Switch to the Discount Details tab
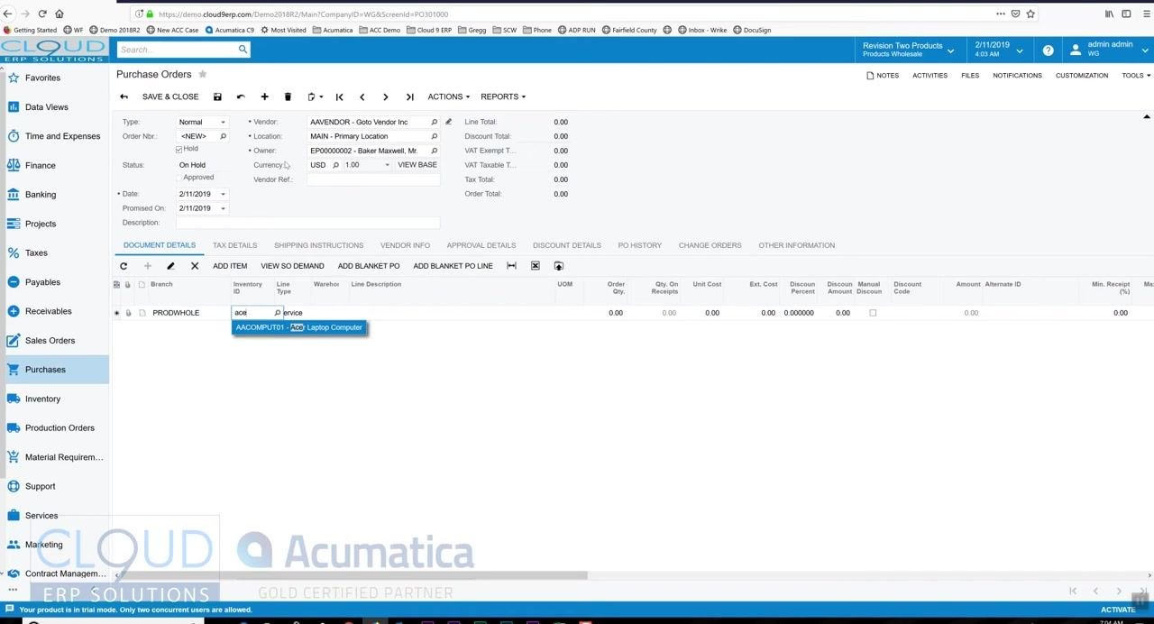This screenshot has width=1154, height=624. point(566,245)
